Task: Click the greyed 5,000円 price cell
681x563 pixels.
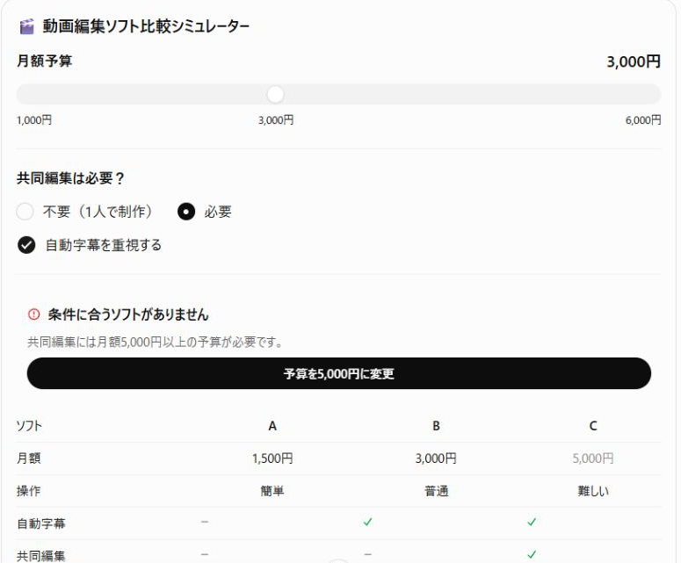Action: click(593, 458)
